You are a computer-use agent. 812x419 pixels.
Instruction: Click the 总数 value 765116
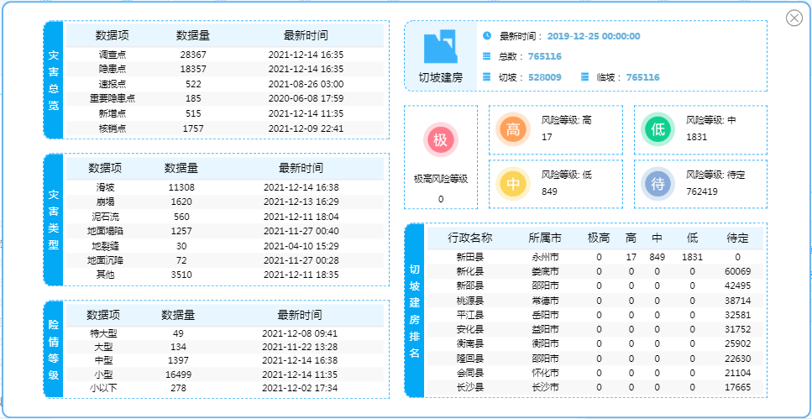[x=545, y=56]
